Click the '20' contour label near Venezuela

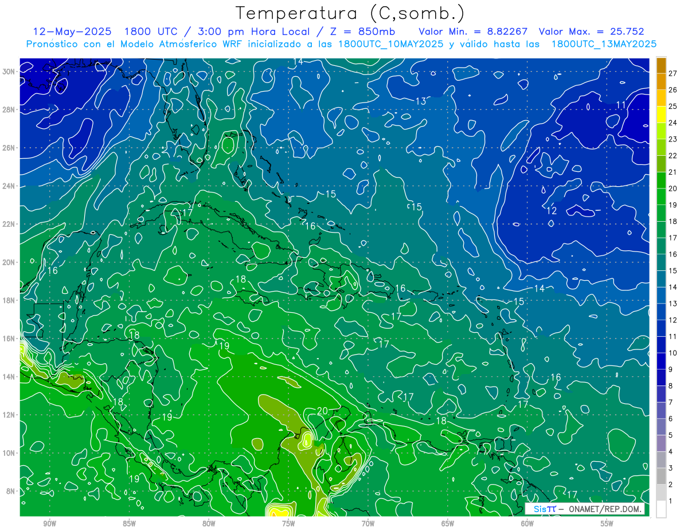(x=322, y=411)
